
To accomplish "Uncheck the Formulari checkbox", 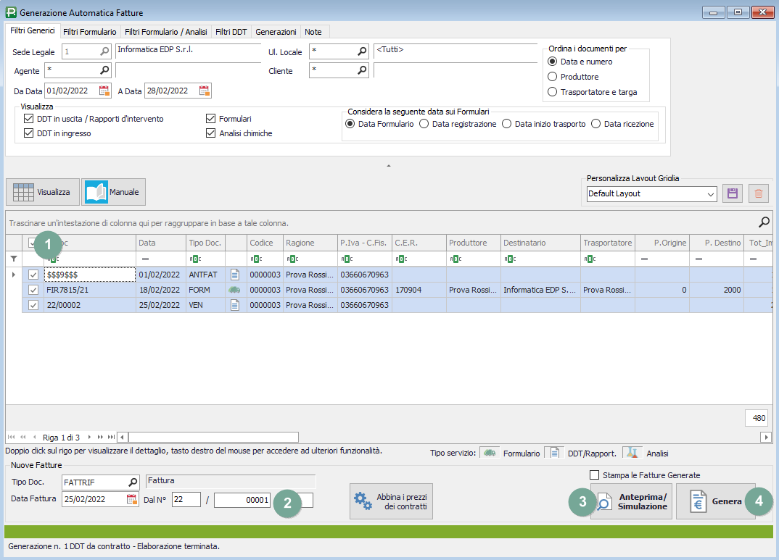I will (x=212, y=119).
